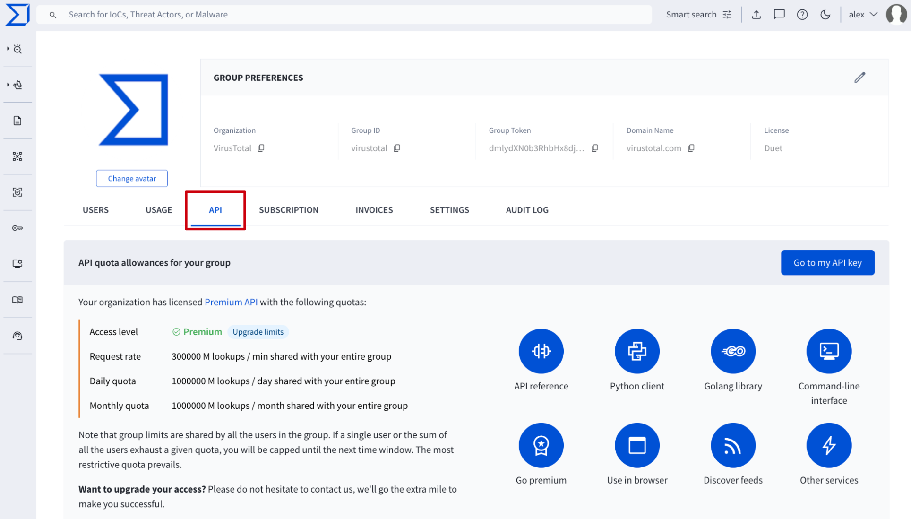Viewport: 911px width, 519px height.
Task: Open Smart search filter options
Action: 727,15
